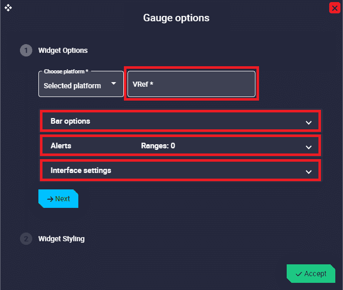Click the checkmark icon on the Accept button
The width and height of the screenshot is (343, 290).
[x=298, y=274]
